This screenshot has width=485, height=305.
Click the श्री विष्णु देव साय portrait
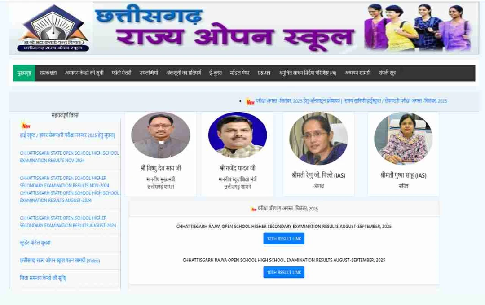click(x=160, y=135)
